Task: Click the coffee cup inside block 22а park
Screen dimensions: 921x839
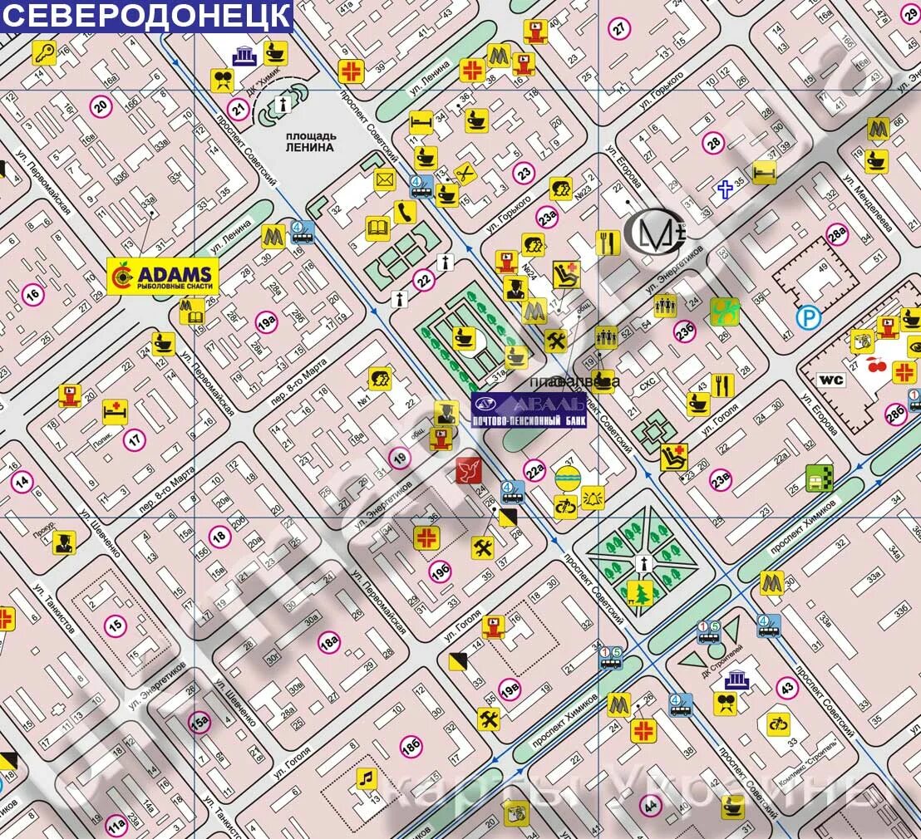Action: [464, 338]
